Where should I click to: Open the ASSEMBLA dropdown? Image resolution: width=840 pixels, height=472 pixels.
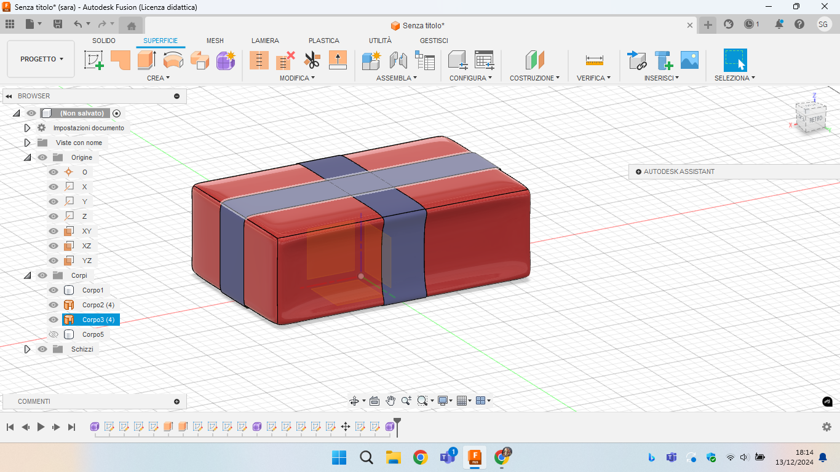pyautogui.click(x=397, y=78)
